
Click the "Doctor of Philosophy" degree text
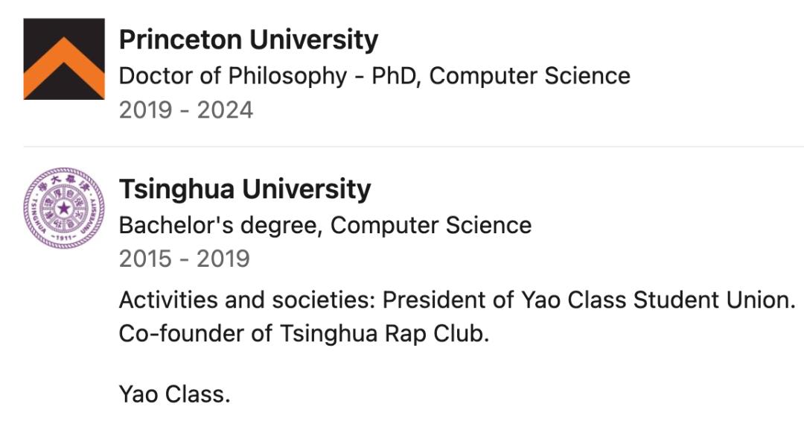tap(233, 75)
